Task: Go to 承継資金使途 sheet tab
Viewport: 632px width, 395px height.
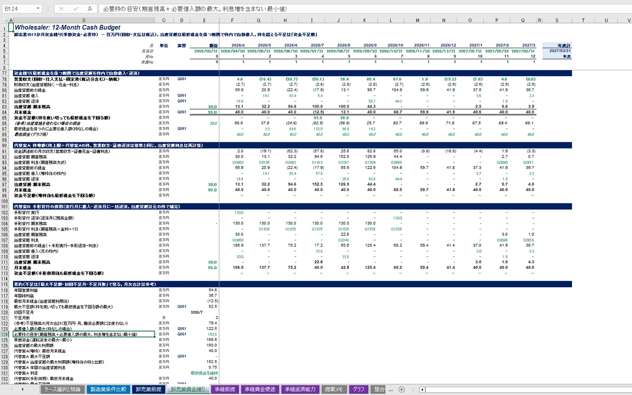Action: coord(260,389)
